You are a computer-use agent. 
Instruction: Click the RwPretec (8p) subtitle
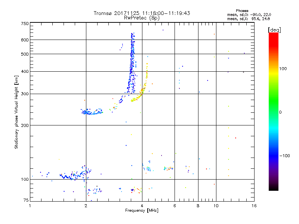point(142,18)
